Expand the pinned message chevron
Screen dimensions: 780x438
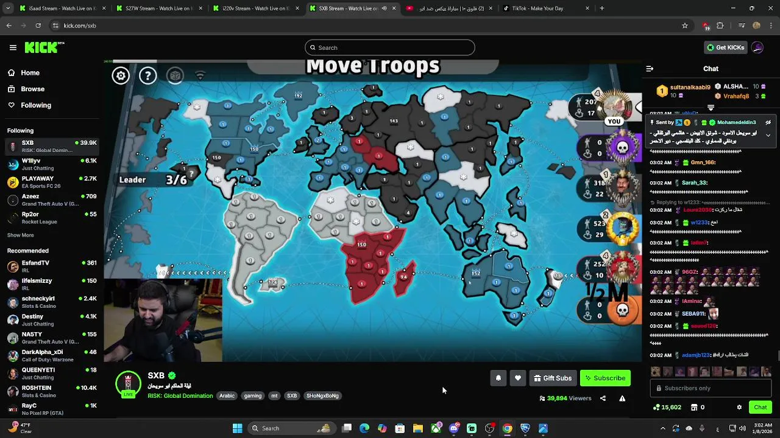tap(768, 135)
